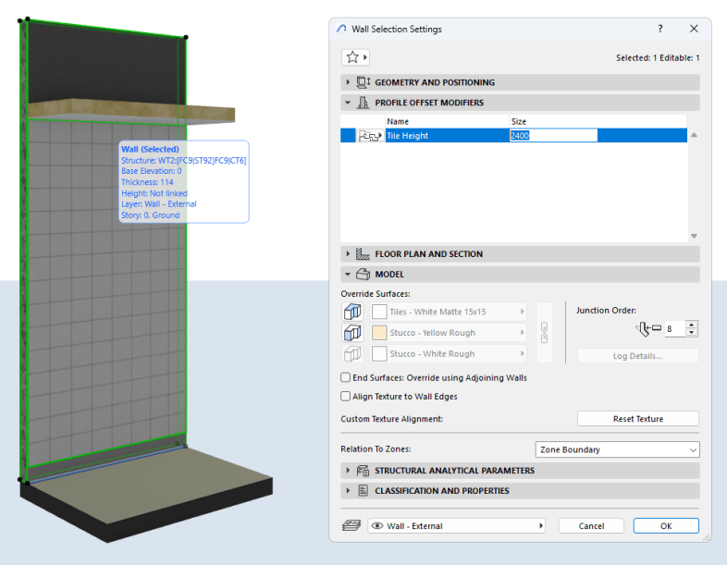Viewport: 727px width, 565px height.
Task: Toggle the third override surface icon
Action: (351, 354)
